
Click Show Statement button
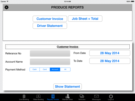(x=67, y=86)
